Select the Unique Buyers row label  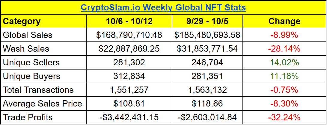point(31,76)
